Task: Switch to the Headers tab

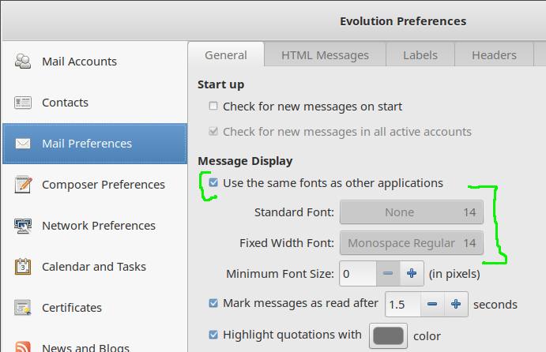Action: point(494,55)
